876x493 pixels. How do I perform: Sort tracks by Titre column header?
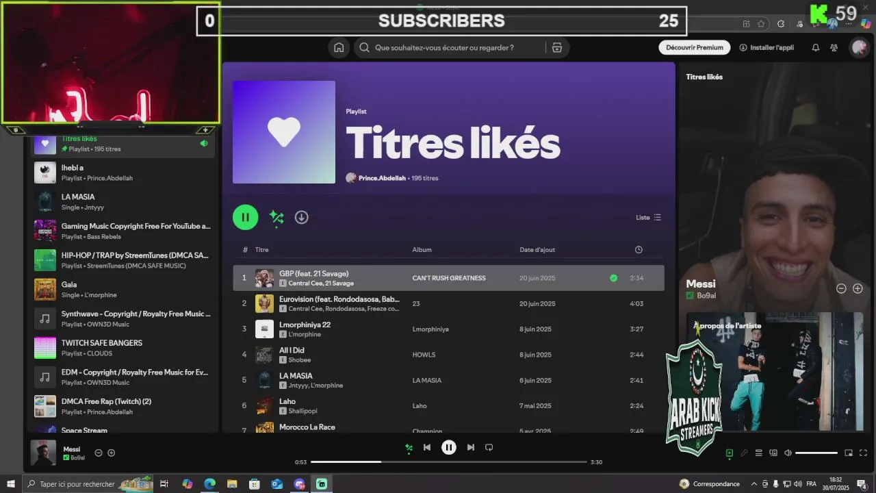click(x=262, y=250)
